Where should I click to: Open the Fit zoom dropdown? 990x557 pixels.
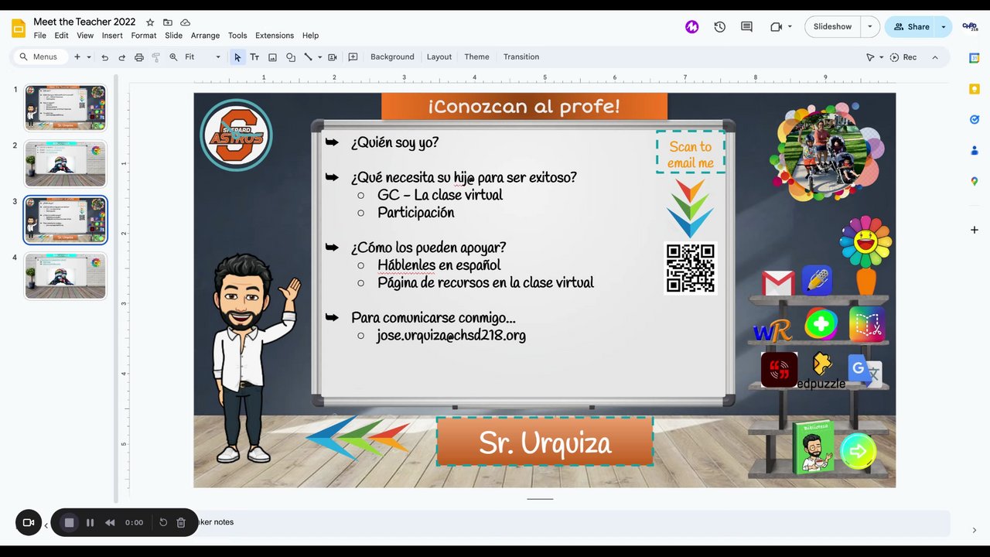click(x=203, y=57)
